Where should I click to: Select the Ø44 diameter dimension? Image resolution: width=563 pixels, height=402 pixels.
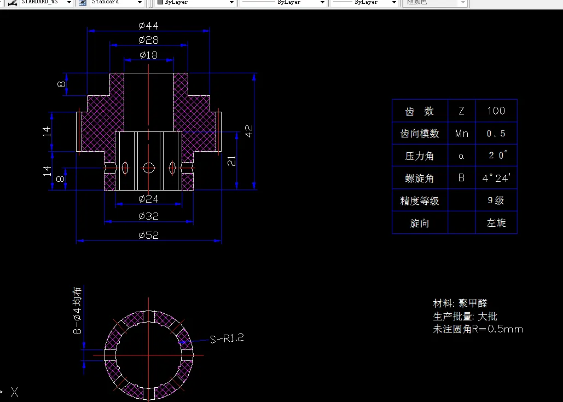coord(148,26)
